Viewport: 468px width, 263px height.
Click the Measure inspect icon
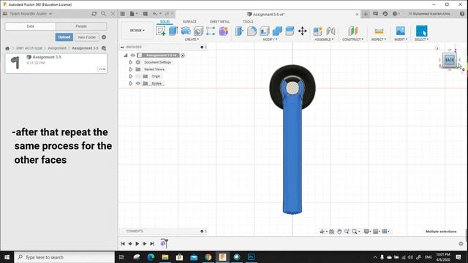coord(379,31)
